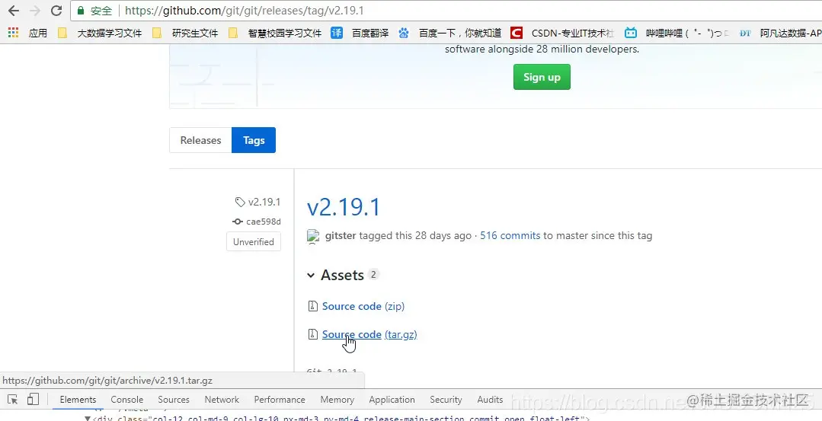
Task: Click the tag icon beside sidebar v2.19.1
Action: pos(240,202)
